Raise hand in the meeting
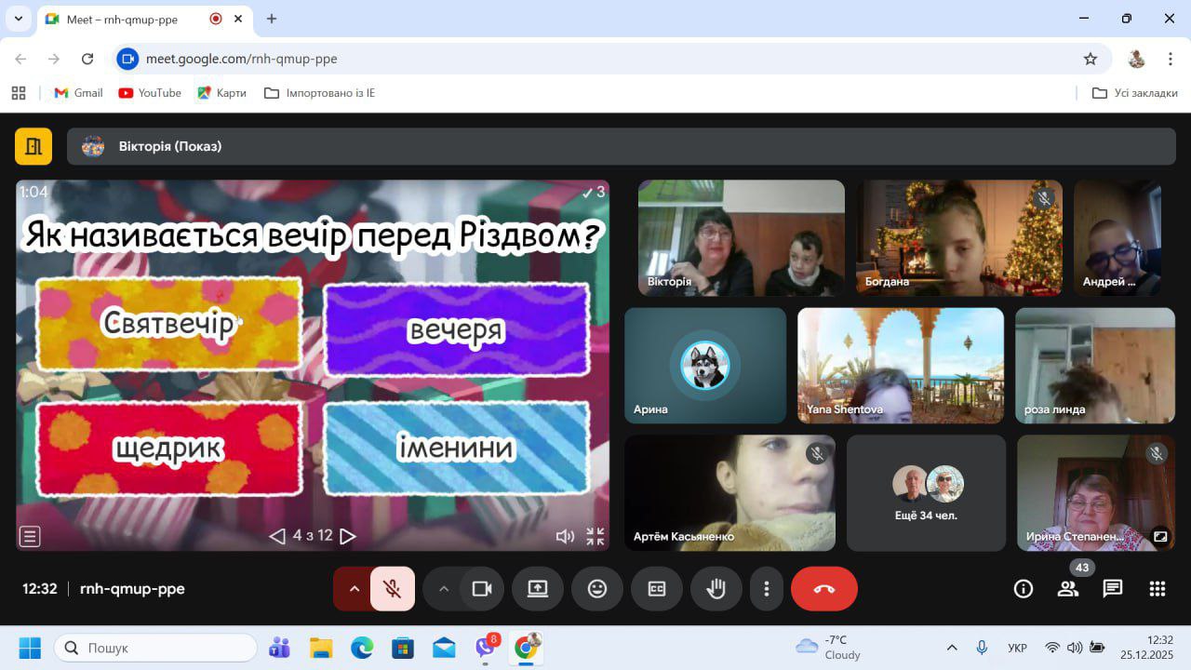The height and width of the screenshot is (670, 1191). coord(716,589)
